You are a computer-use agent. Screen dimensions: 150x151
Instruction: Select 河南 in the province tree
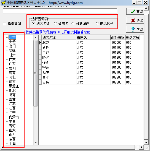point(12,82)
